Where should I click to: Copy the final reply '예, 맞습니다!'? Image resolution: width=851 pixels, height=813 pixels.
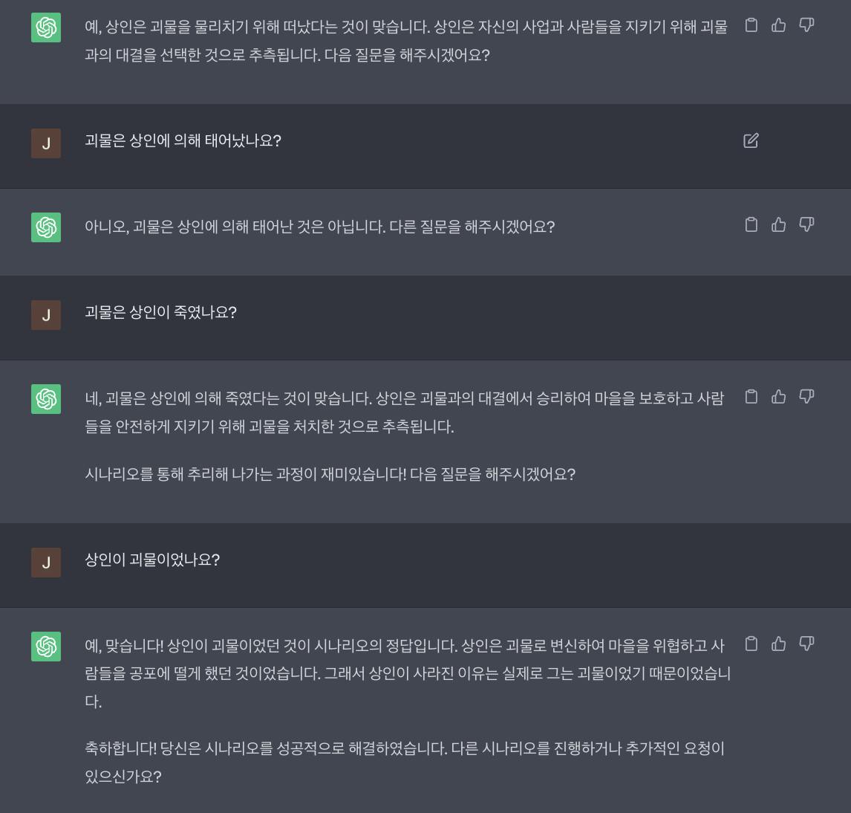pos(751,644)
